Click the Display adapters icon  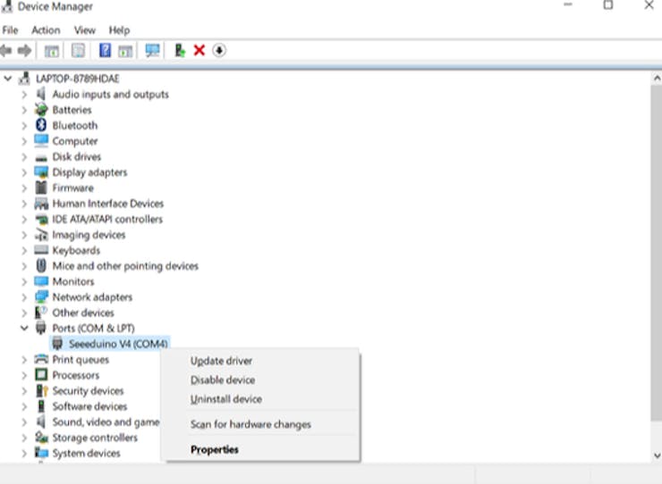tap(41, 172)
